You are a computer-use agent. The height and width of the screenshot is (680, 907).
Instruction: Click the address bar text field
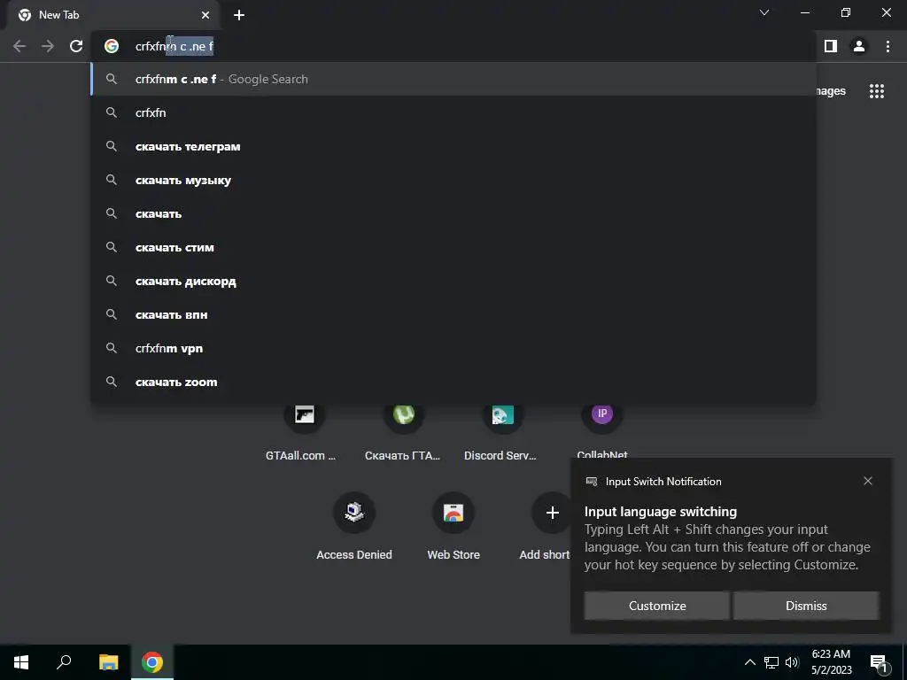coord(454,46)
